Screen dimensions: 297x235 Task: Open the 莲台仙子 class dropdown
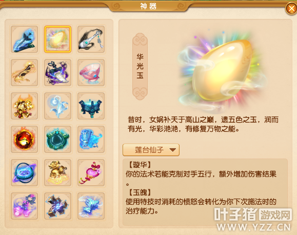(x=151, y=150)
